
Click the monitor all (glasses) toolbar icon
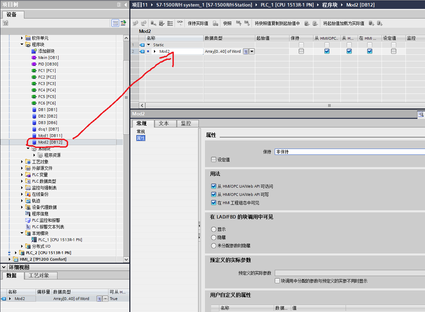(180, 23)
